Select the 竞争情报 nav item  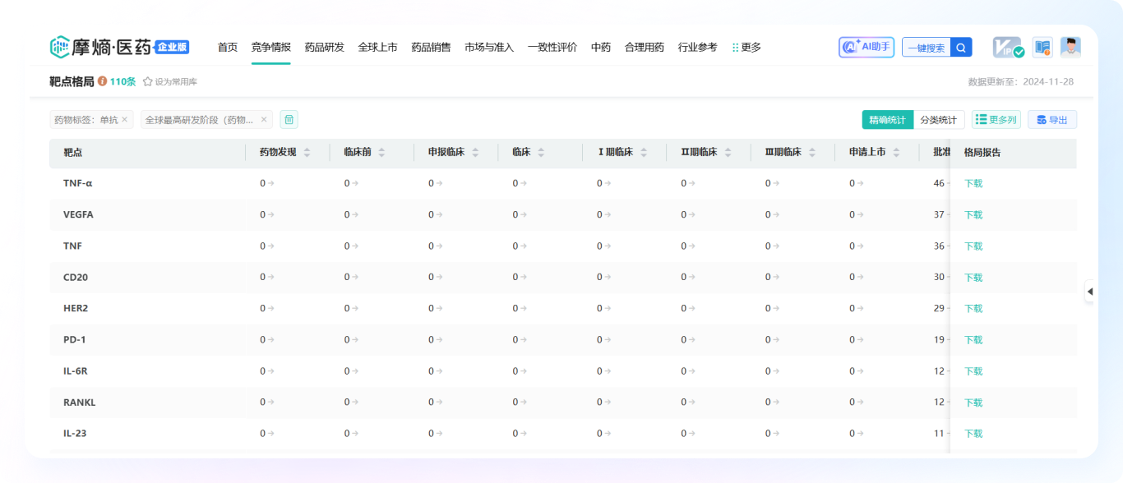(x=271, y=48)
